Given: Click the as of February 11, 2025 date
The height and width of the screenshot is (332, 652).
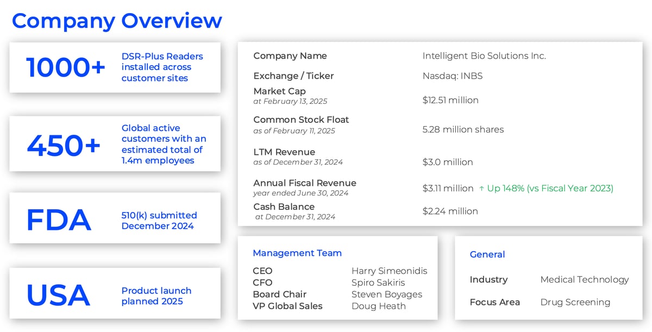Looking at the screenshot, I should pyautogui.click(x=294, y=130).
